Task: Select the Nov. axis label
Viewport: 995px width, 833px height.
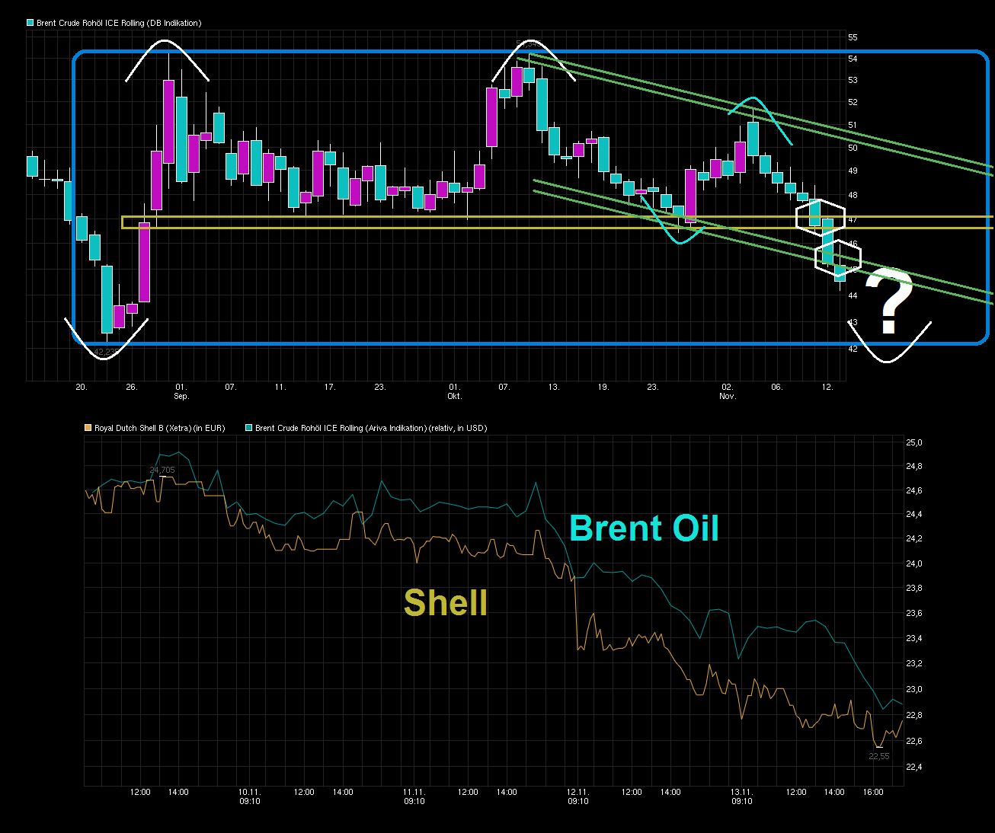Action: pos(728,396)
